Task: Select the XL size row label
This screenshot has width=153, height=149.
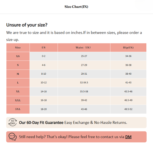Action: point(18,91)
